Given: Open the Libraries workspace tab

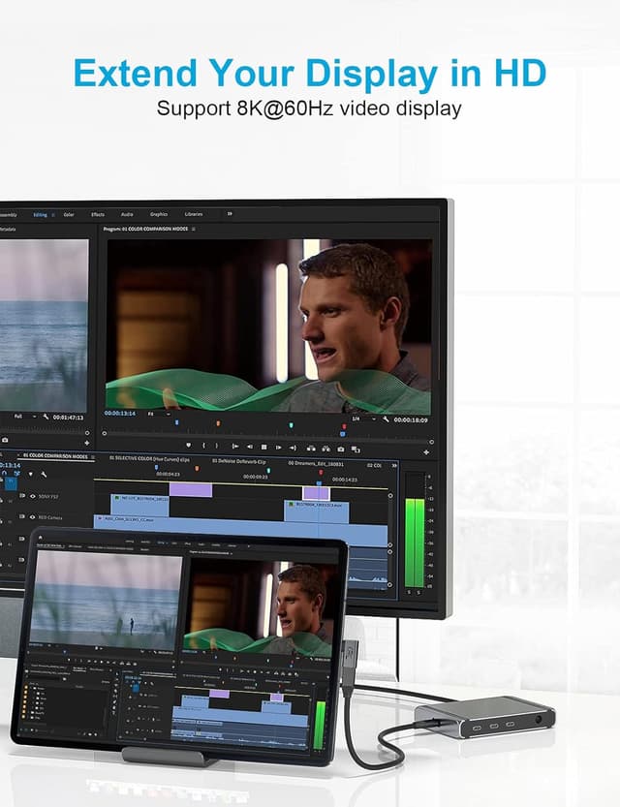Looking at the screenshot, I should coord(194,214).
